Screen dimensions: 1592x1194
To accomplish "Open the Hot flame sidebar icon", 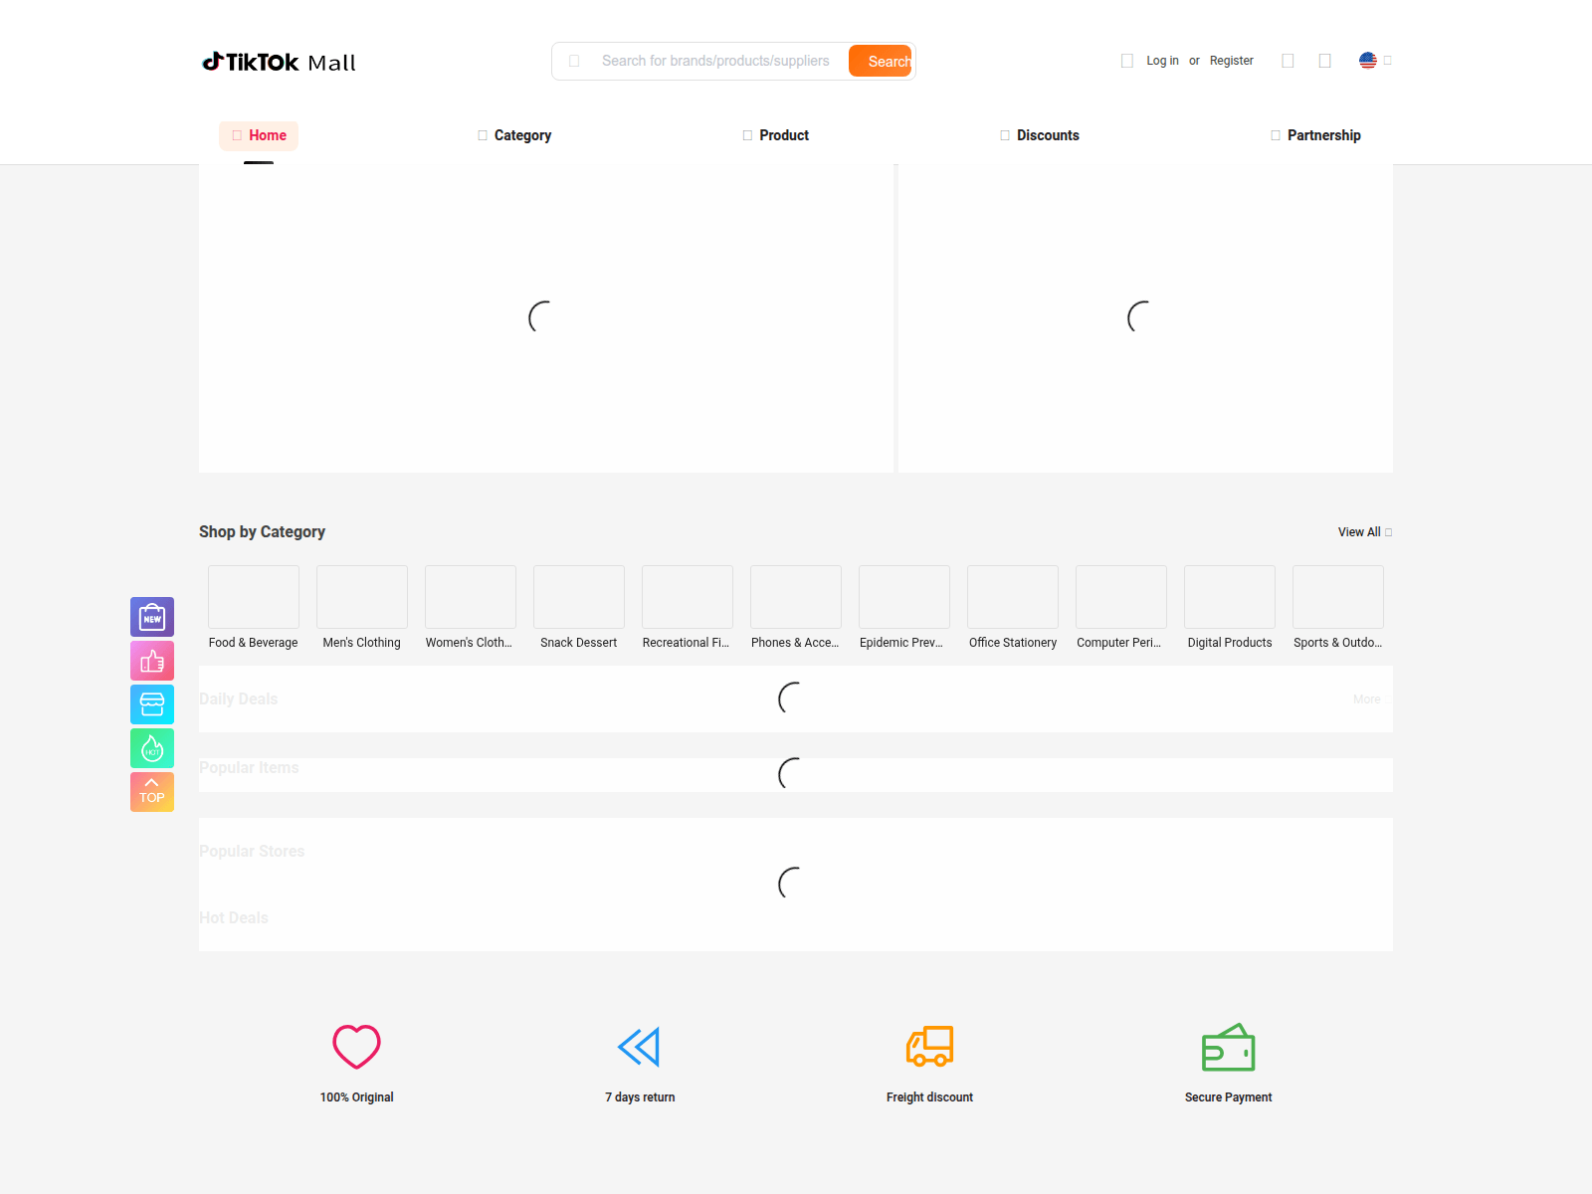I will pos(152,748).
